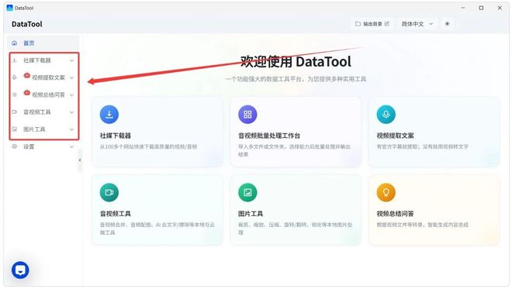
Task: Click the DataTool header title text
Action: coord(27,24)
